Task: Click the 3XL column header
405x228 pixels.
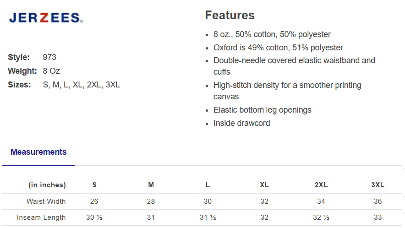Action: (378, 185)
